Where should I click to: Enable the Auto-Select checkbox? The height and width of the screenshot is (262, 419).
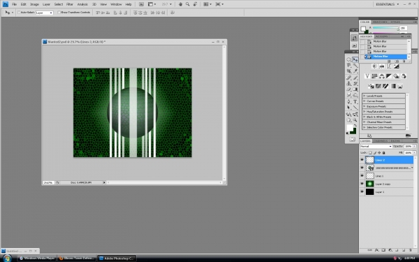19,13
